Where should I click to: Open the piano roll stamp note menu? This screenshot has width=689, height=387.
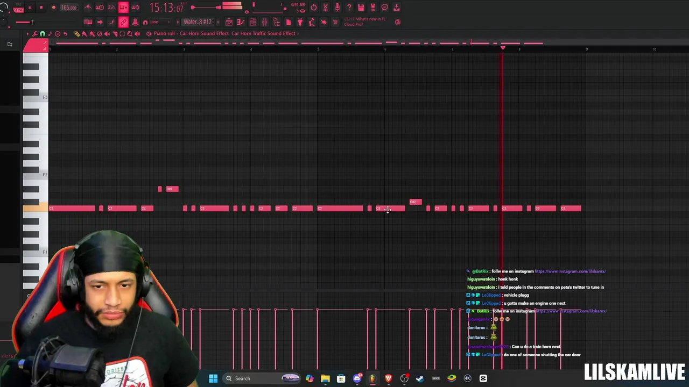coord(50,33)
